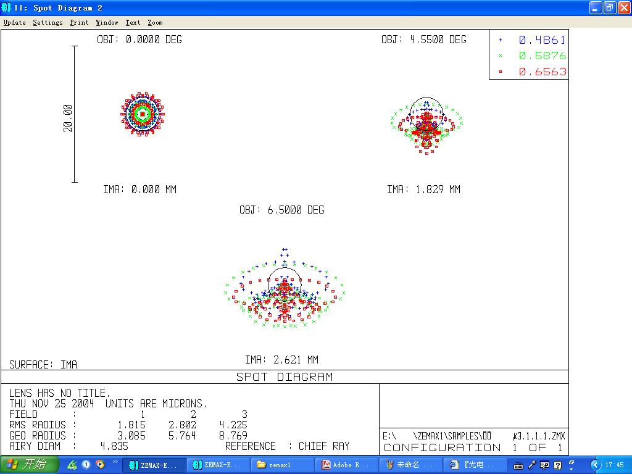Click the OBJ: 4.5500 DEG label
632x474 pixels.
point(424,39)
